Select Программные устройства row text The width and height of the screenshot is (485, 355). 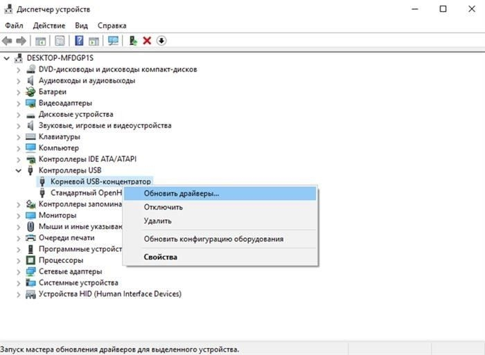click(x=80, y=249)
